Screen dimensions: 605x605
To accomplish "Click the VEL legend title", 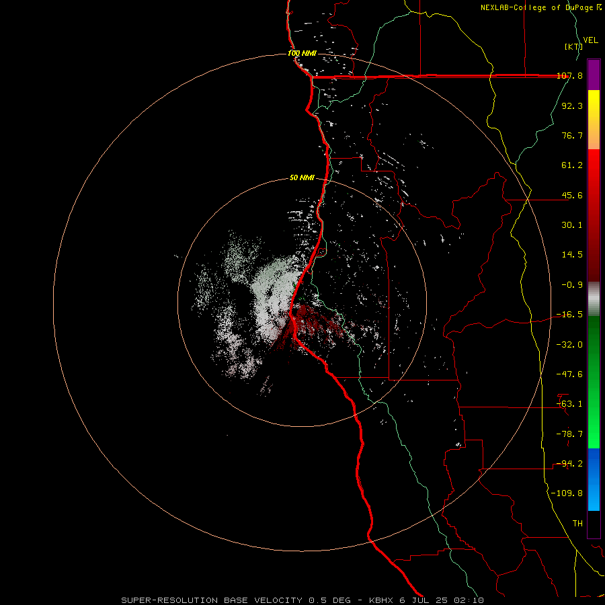I will (x=590, y=40).
